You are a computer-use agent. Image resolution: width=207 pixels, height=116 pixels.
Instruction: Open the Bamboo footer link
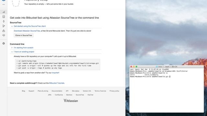(69, 95)
